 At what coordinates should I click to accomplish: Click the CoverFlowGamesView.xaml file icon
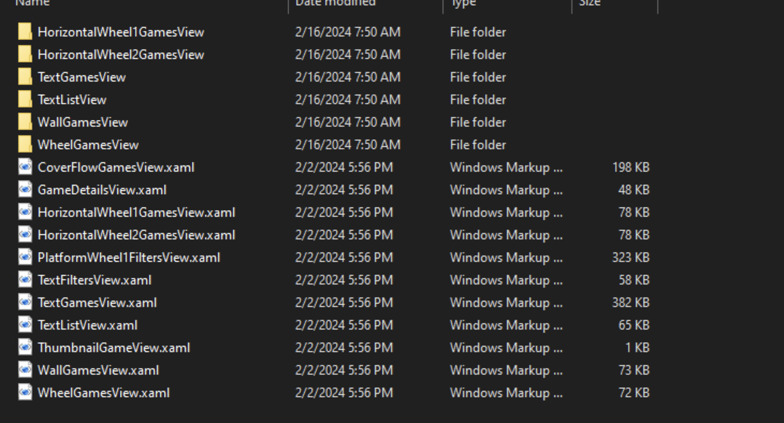click(x=25, y=167)
